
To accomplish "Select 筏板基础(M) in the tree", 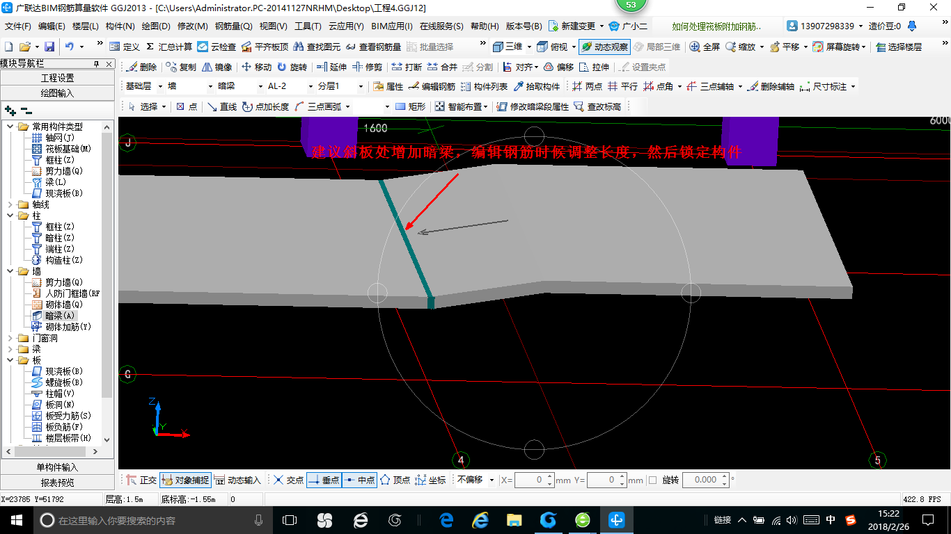I will (61, 149).
